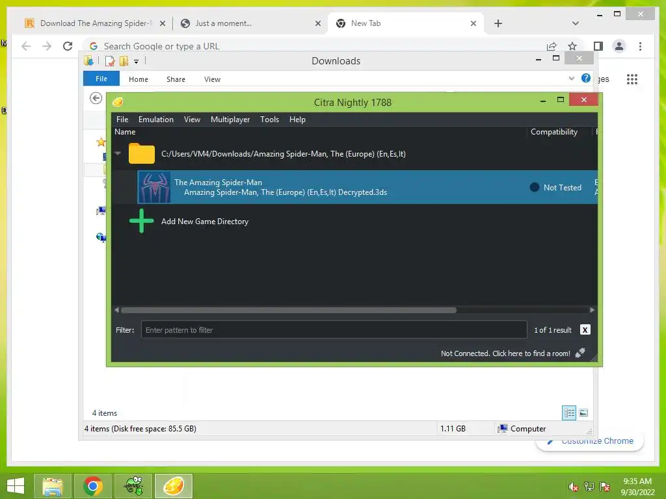Switch to large icons view in Downloads
The image size is (666, 499).
coord(583,413)
